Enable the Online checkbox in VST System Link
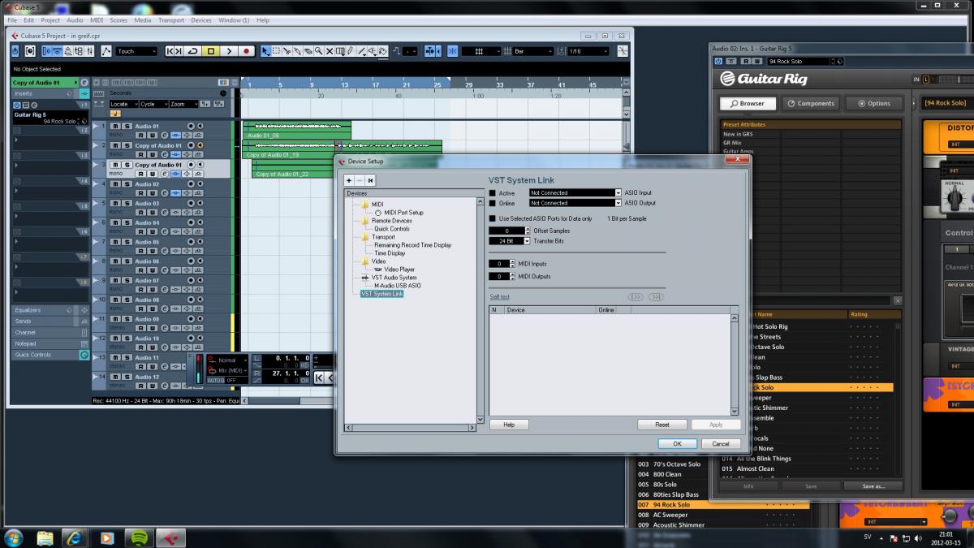The image size is (974, 548). tap(492, 203)
